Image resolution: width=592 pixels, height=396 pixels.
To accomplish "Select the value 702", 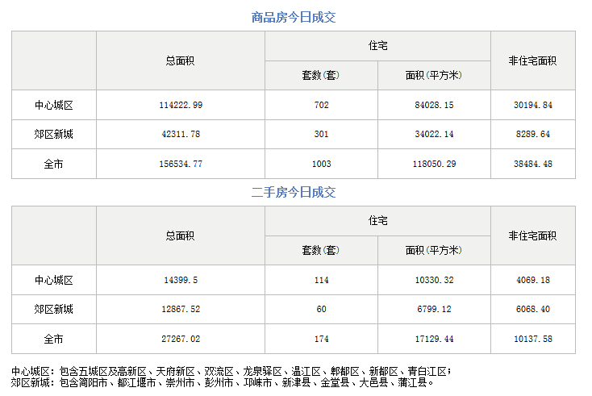I will point(321,105).
